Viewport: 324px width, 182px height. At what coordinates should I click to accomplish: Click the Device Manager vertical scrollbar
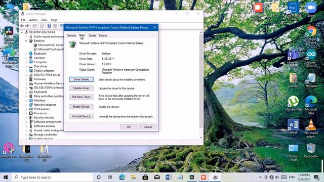pyautogui.click(x=201, y=81)
